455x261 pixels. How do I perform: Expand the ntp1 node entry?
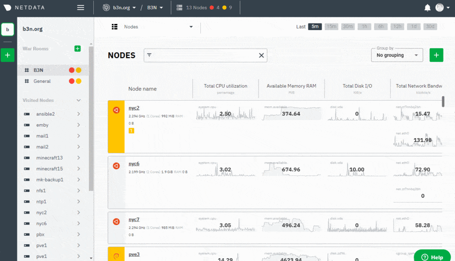click(79, 202)
